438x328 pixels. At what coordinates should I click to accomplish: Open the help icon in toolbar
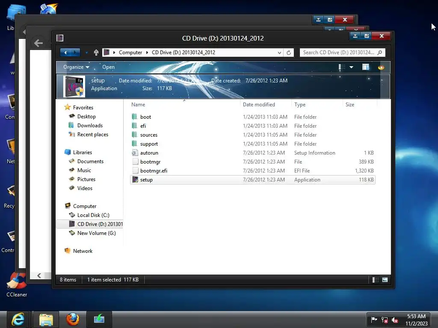[381, 67]
